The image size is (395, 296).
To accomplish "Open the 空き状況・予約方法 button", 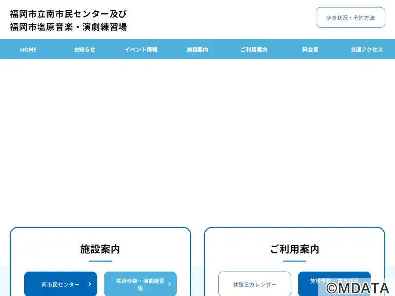I will tap(351, 17).
